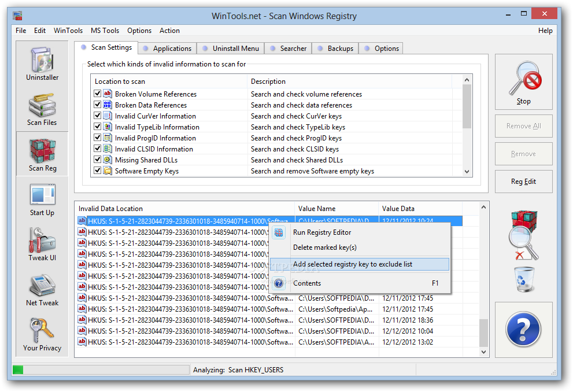Open the Start Up manager
The image size is (573, 392).
pos(42,200)
